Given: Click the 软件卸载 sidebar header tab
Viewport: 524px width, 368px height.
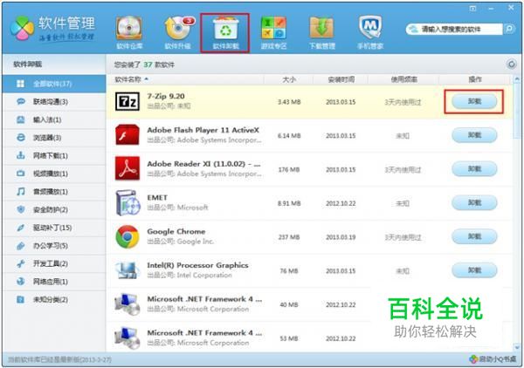Looking at the screenshot, I should click(x=54, y=64).
